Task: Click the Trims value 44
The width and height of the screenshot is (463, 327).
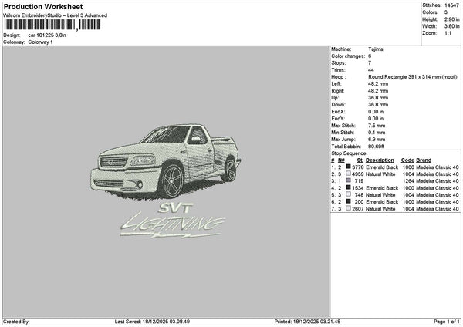Action: pos(371,70)
